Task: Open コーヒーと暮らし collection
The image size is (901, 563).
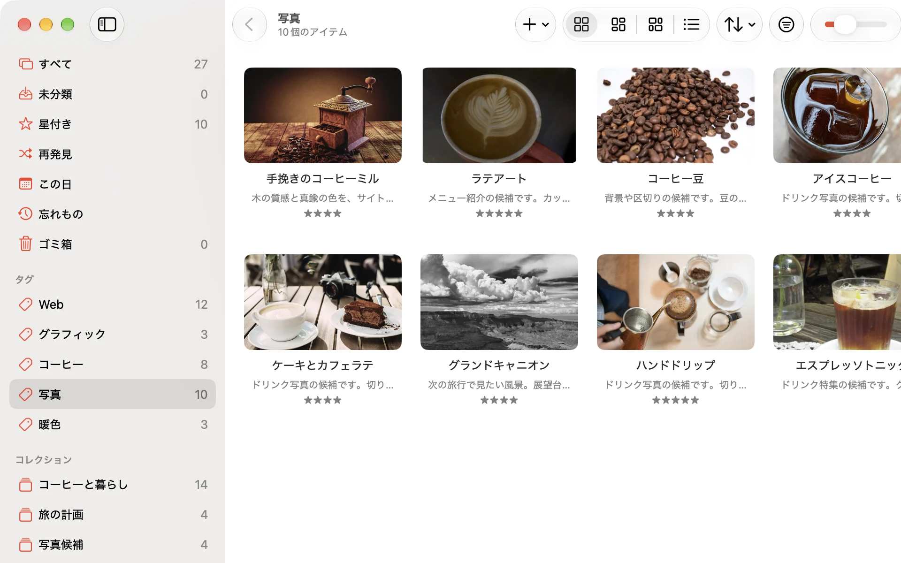Action: 113,484
